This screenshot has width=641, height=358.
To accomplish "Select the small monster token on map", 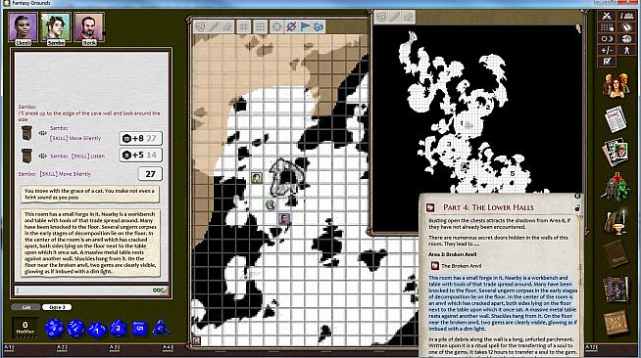I will pyautogui.click(x=271, y=204).
